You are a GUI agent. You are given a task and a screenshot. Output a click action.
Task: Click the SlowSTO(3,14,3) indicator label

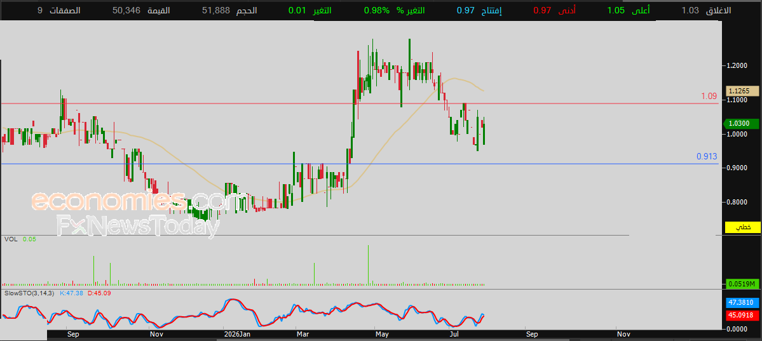(x=29, y=293)
